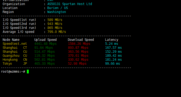Click the Tokyo JP node name
Viewport: 181px width, 97px height.
[x=15, y=64]
